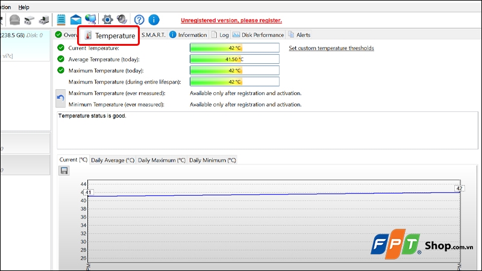
Task: Open the blue notepad report icon
Action: tap(61, 20)
